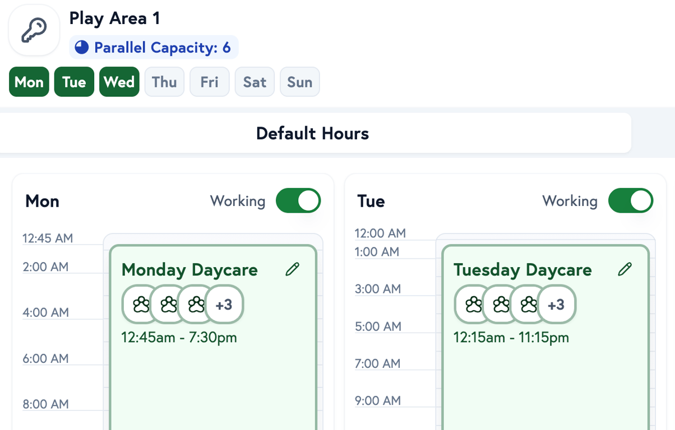Screen dimensions: 675x430
Task: Click first paw icon in Monday Daycare
Action: (141, 305)
